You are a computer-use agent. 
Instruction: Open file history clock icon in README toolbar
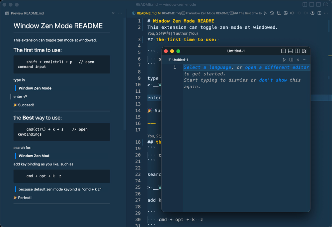point(272,13)
